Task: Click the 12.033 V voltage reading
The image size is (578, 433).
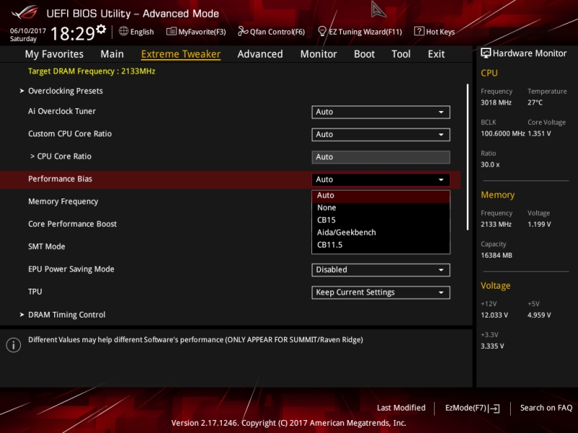Action: tap(494, 315)
